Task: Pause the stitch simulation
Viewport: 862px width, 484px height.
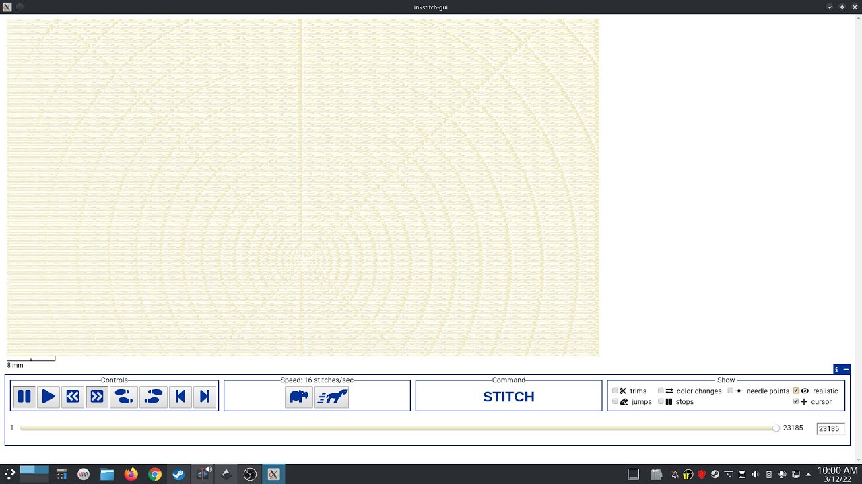Action: [x=24, y=397]
